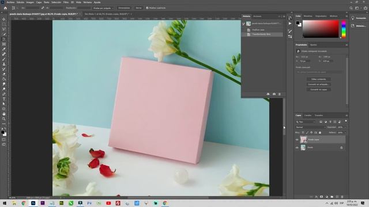Hide the Fondo copia layer
The height and width of the screenshot is (207, 369).
tap(297, 140)
